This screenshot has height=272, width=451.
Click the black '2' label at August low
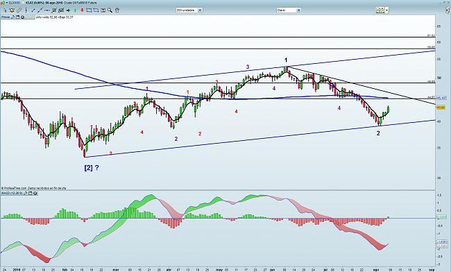coord(378,133)
